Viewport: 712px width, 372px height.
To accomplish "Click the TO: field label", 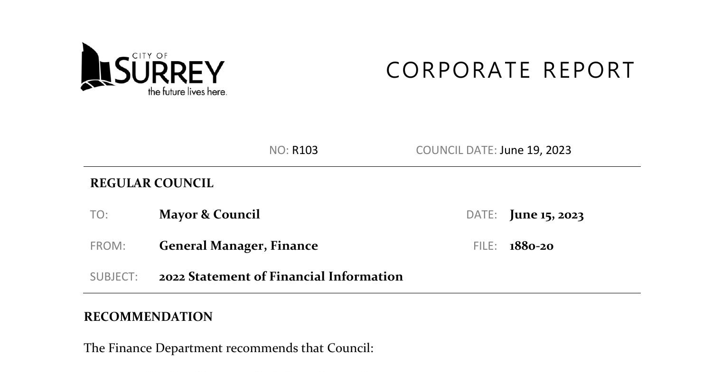I will point(99,215).
